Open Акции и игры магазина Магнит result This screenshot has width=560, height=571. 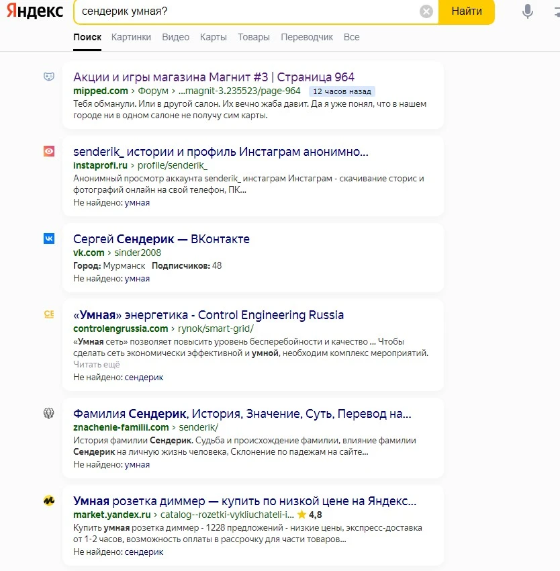coord(214,77)
